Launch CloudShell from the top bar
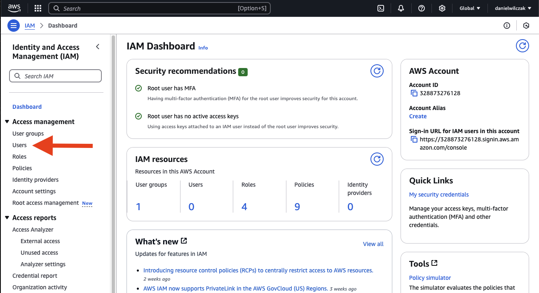The height and width of the screenshot is (293, 539). coord(381,8)
